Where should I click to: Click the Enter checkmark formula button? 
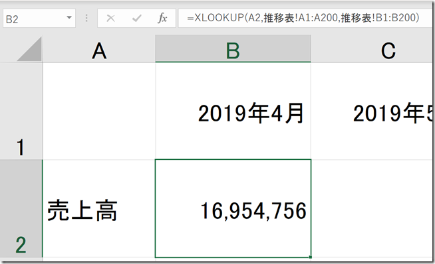tap(137, 19)
